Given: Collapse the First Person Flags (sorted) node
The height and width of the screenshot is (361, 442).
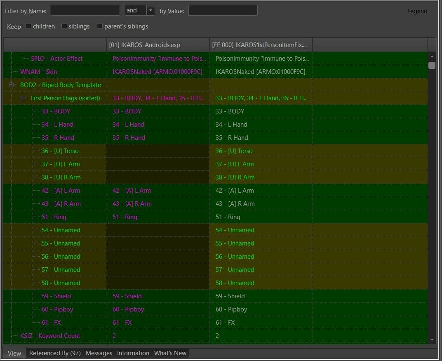Looking at the screenshot, I should click(22, 98).
